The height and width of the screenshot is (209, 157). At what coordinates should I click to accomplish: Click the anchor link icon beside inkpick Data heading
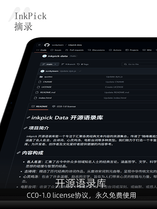tap(28, 117)
